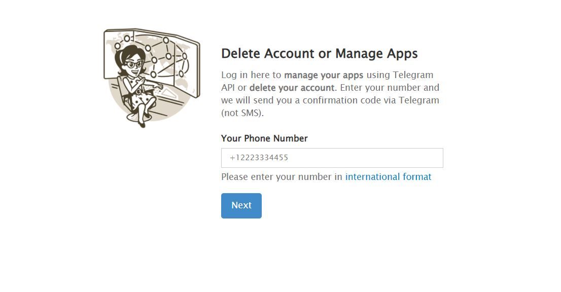
Task: Click the word 'Telegram' ending the first description line
Action: 413,75
